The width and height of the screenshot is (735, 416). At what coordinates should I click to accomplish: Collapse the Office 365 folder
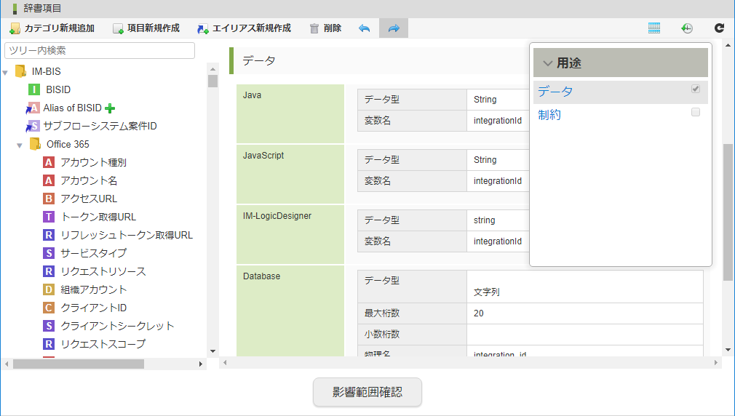tap(20, 145)
